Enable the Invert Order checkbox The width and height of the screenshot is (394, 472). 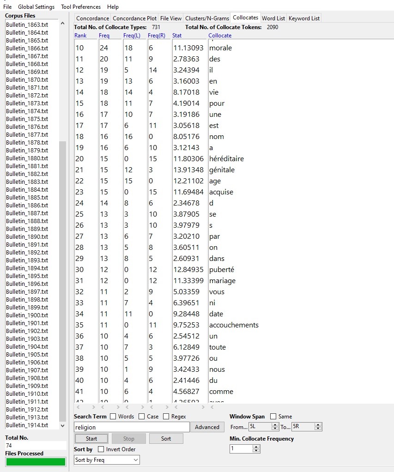tap(101, 449)
